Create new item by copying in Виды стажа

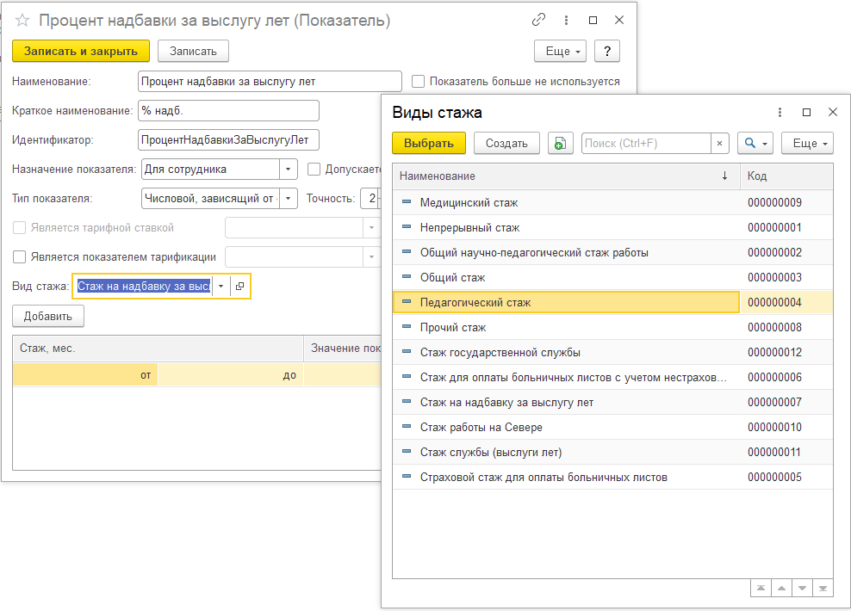(x=560, y=143)
